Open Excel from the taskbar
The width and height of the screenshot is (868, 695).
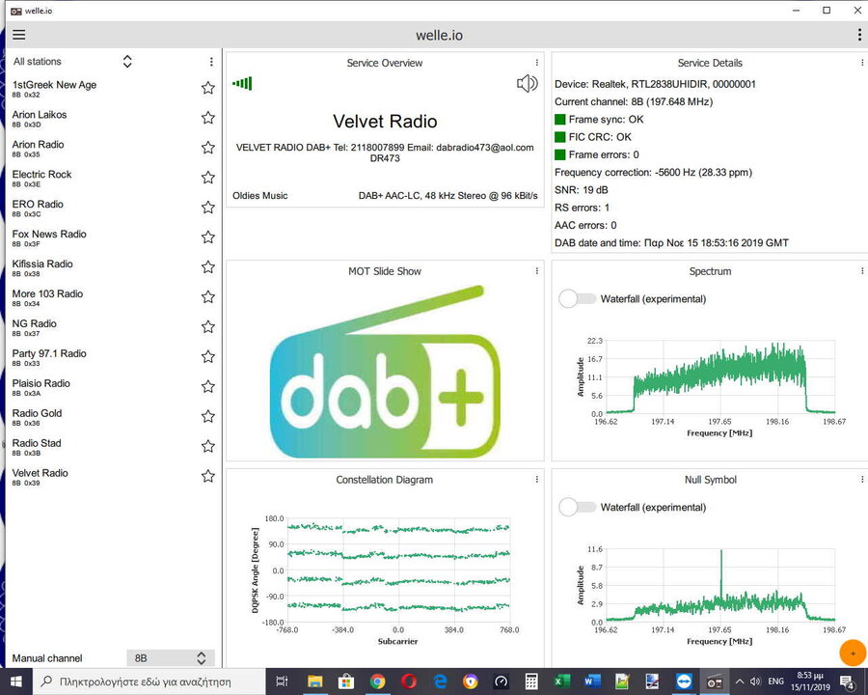[561, 681]
